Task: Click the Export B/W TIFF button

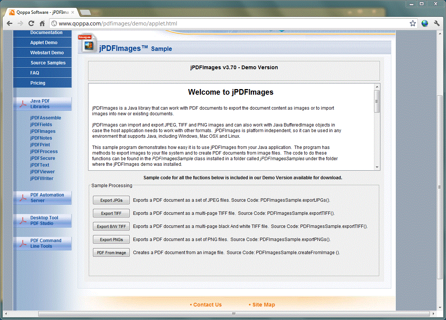Action: click(x=111, y=226)
